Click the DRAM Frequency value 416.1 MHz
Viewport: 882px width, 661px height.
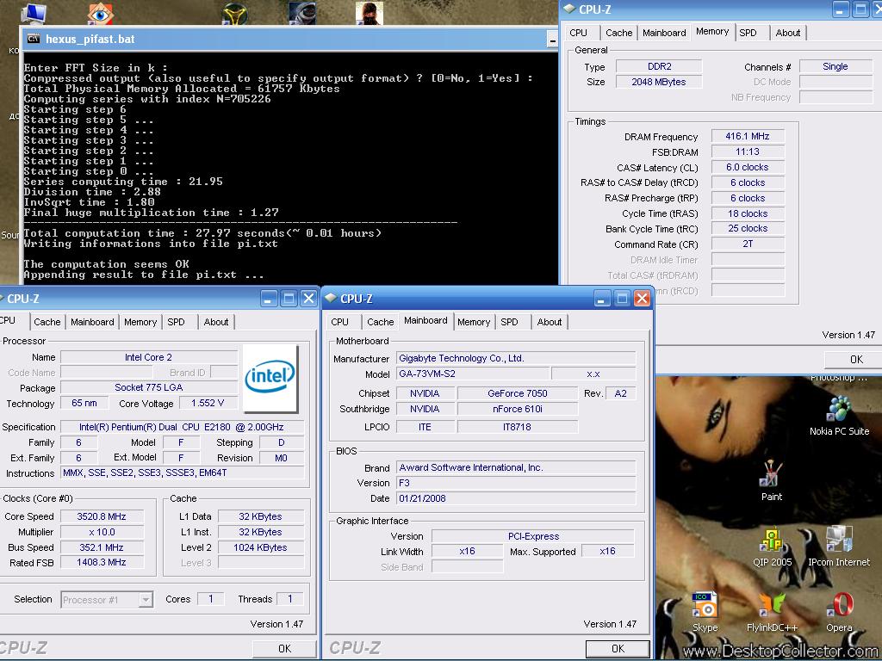(x=747, y=136)
